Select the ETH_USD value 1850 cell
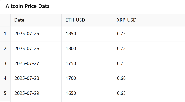 87,34
